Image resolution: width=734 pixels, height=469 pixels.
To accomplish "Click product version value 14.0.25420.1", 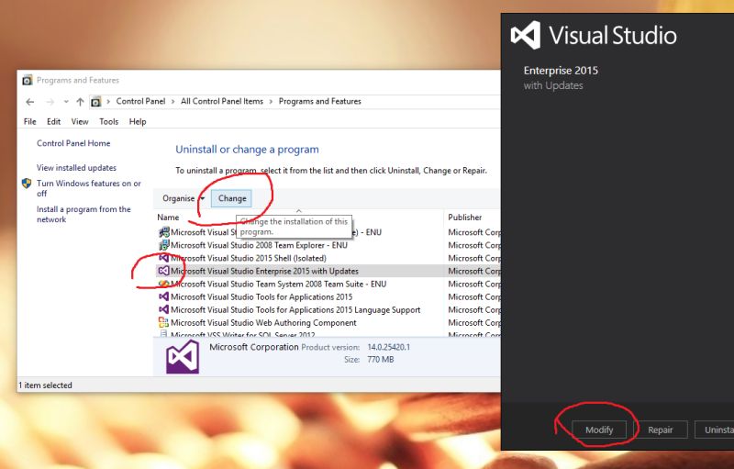I will tap(388, 347).
